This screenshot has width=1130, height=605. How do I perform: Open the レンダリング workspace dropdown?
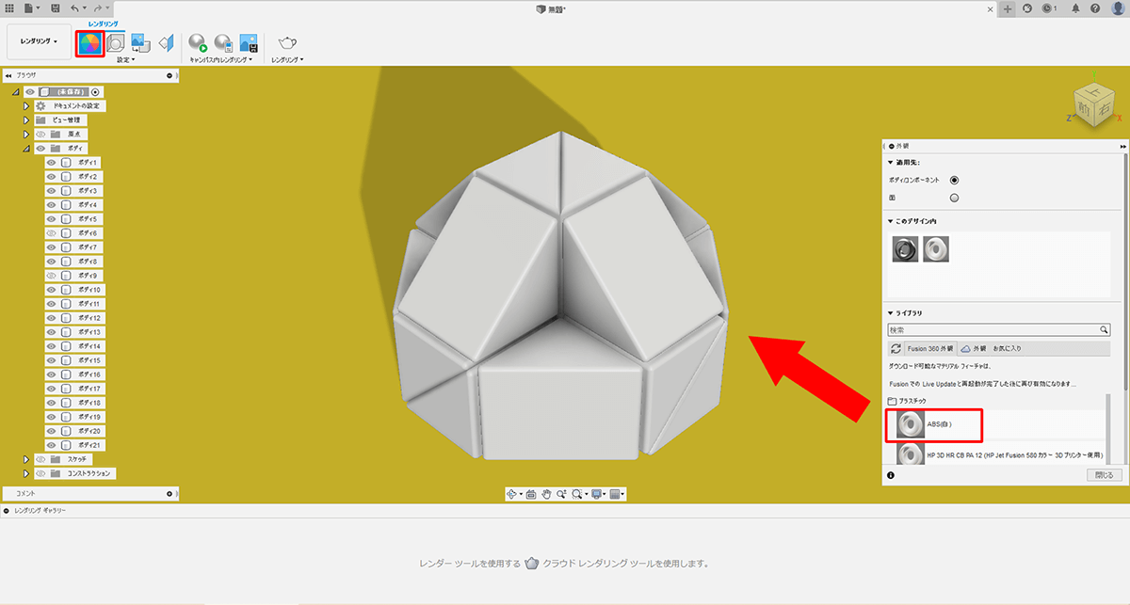click(x=40, y=42)
